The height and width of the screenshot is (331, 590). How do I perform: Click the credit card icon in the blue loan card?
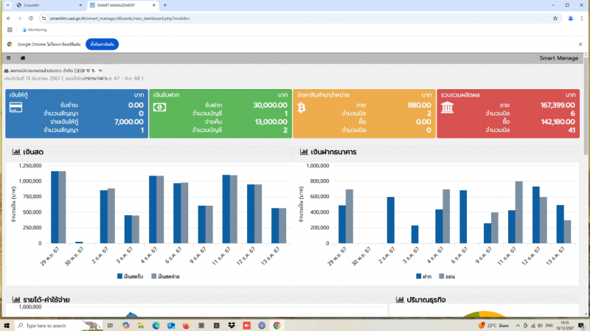15,108
